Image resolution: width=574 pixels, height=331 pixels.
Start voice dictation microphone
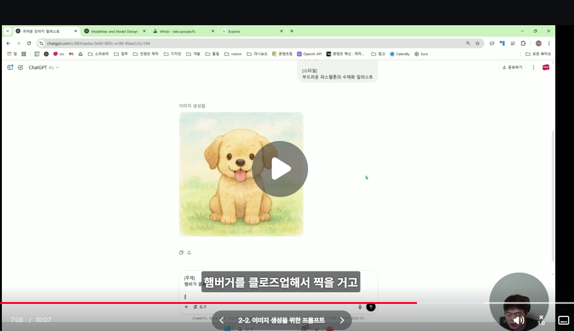360,307
